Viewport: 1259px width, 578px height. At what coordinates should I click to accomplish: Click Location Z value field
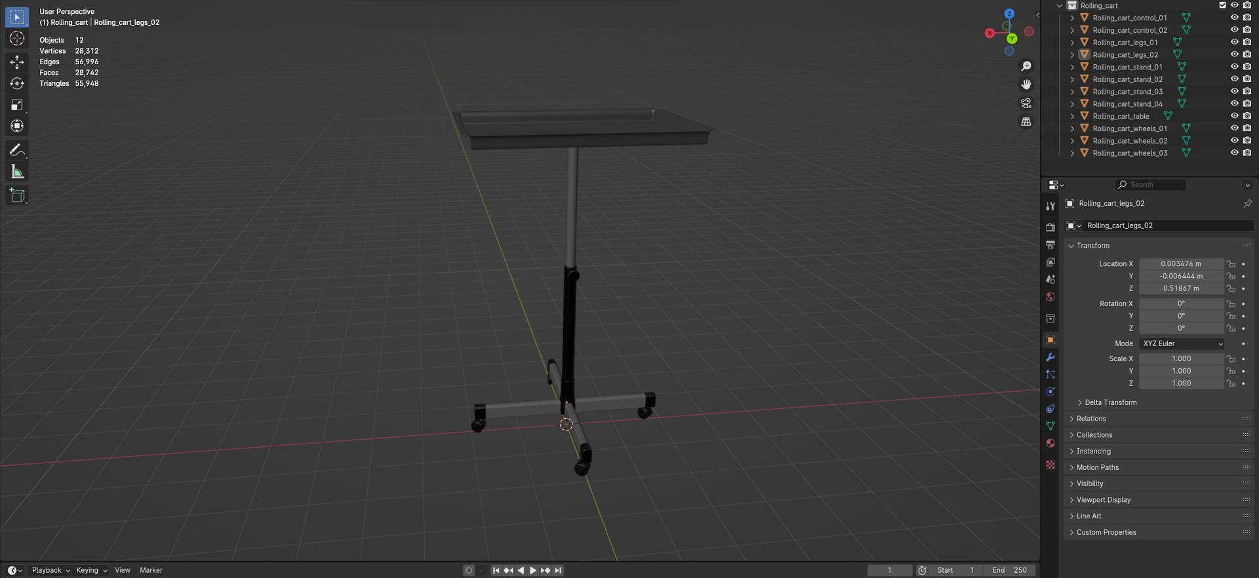(x=1181, y=288)
